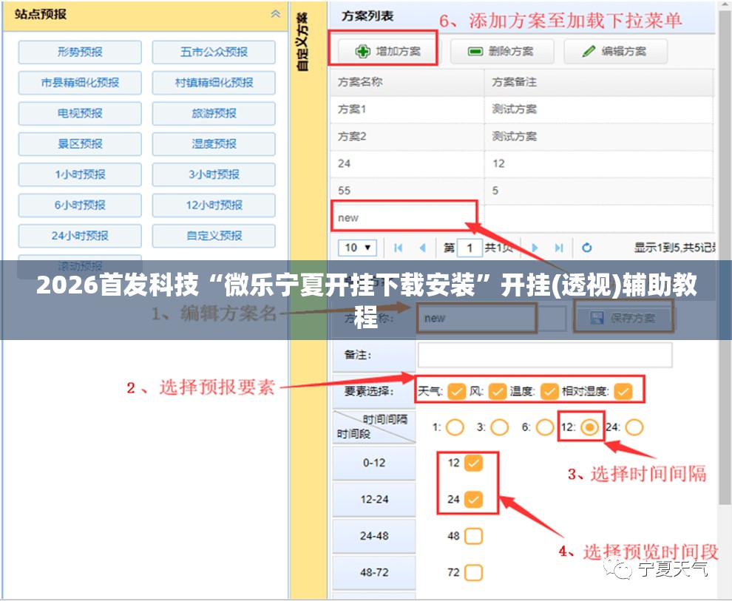Go to next page arrow
Image resolution: width=732 pixels, height=601 pixels.
[x=535, y=248]
